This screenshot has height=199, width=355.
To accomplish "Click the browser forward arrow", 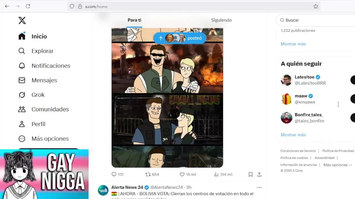I will pyautogui.click(x=17, y=6).
